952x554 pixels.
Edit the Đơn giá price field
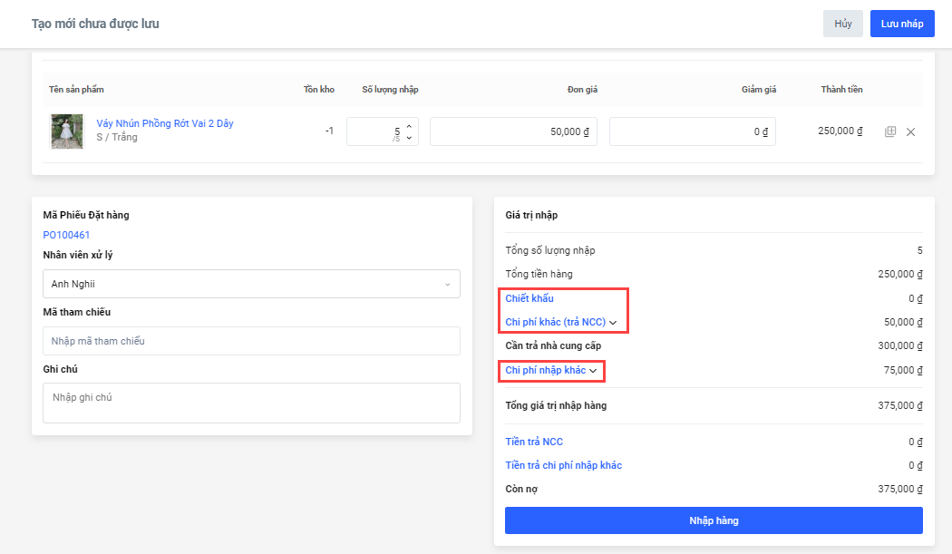point(513,131)
